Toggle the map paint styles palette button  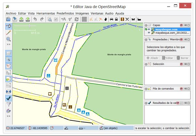[8, 111]
